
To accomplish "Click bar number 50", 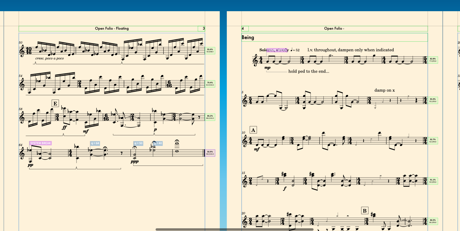I will [x=21, y=43].
